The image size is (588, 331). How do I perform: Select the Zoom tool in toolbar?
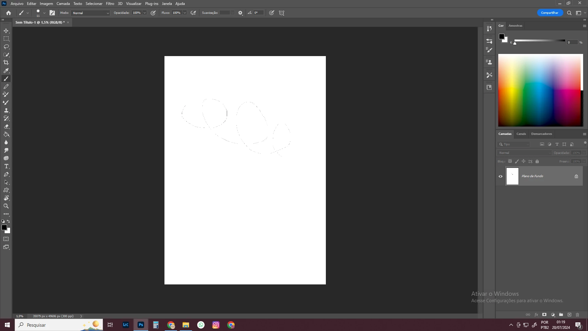pyautogui.click(x=6, y=206)
